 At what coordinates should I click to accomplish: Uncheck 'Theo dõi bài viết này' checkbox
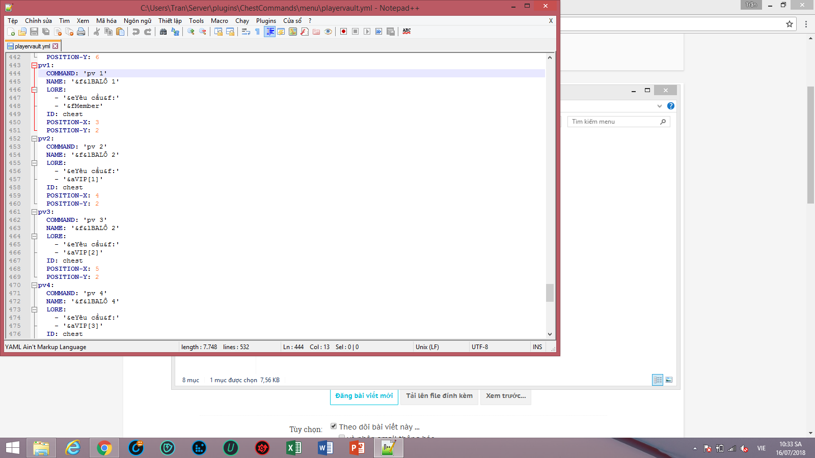point(334,426)
